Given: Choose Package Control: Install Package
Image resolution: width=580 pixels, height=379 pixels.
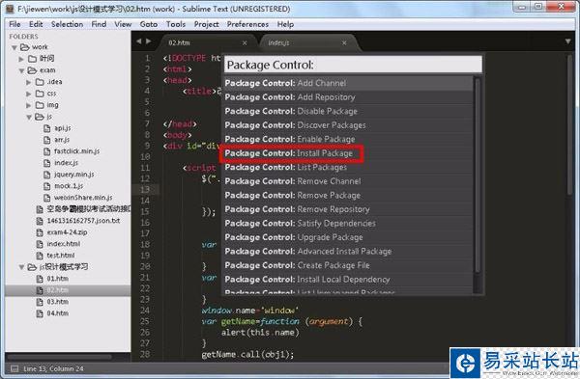Looking at the screenshot, I should 348,153.
